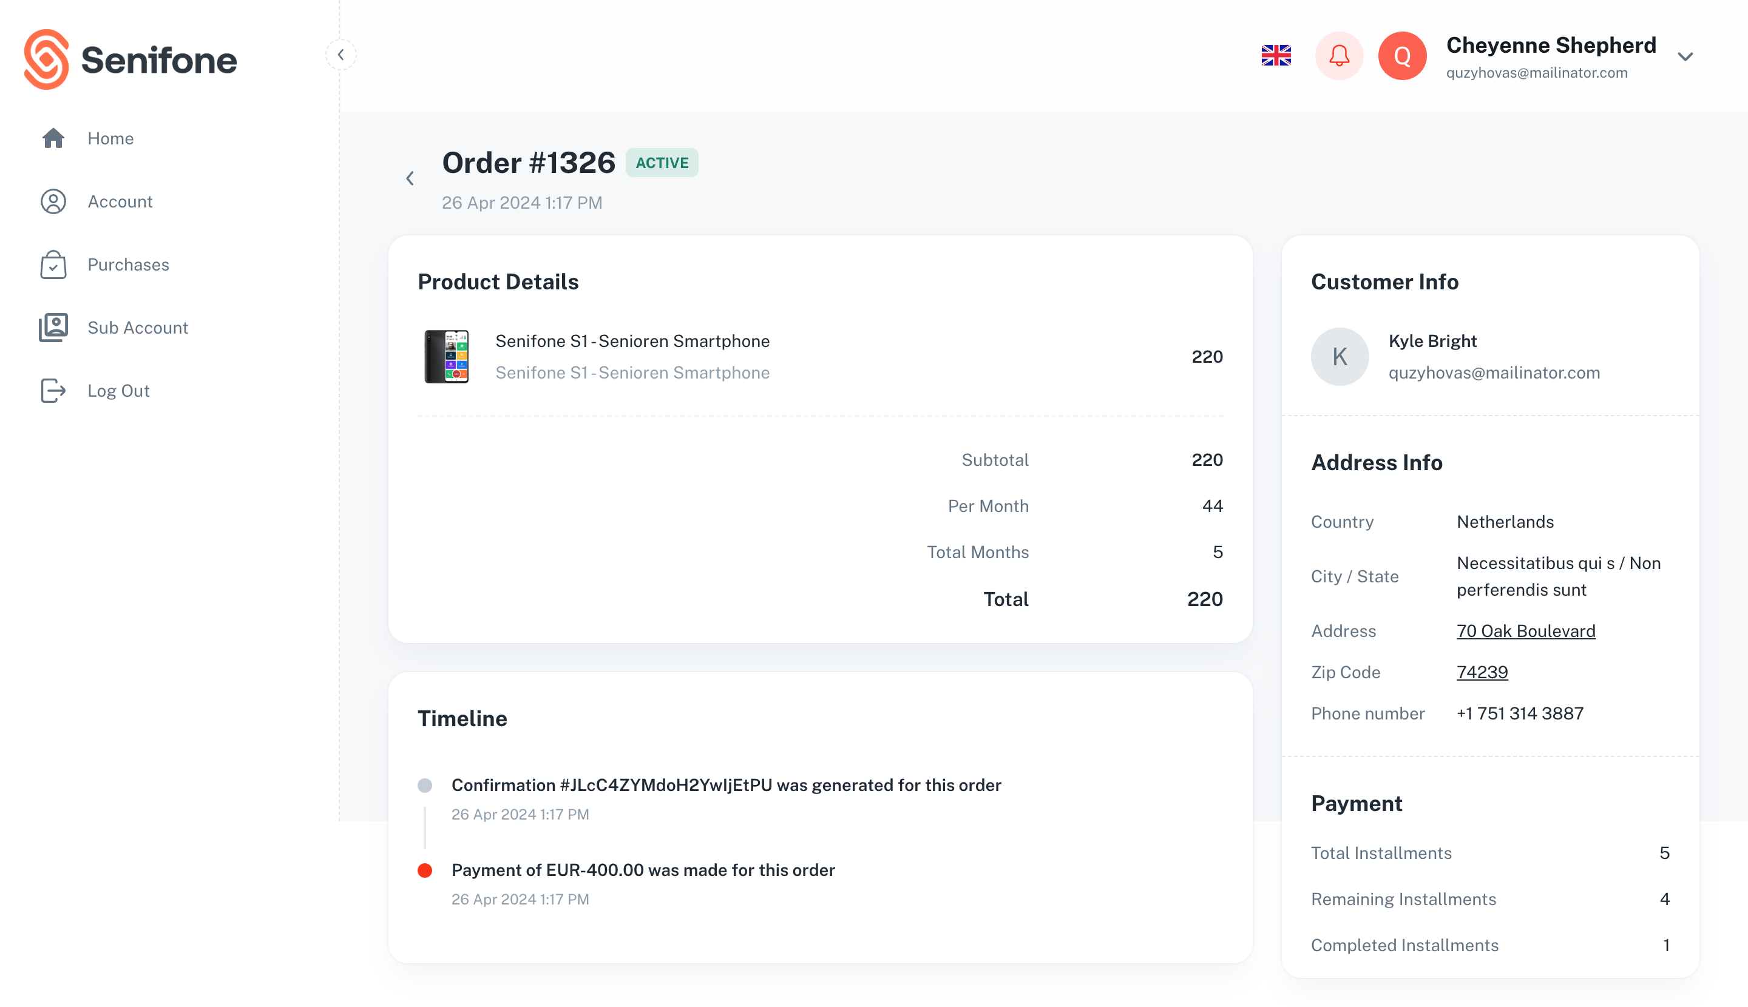Click the 70 Oak Boulevard address link
Screen dimensions: 1748x1007
(1526, 631)
